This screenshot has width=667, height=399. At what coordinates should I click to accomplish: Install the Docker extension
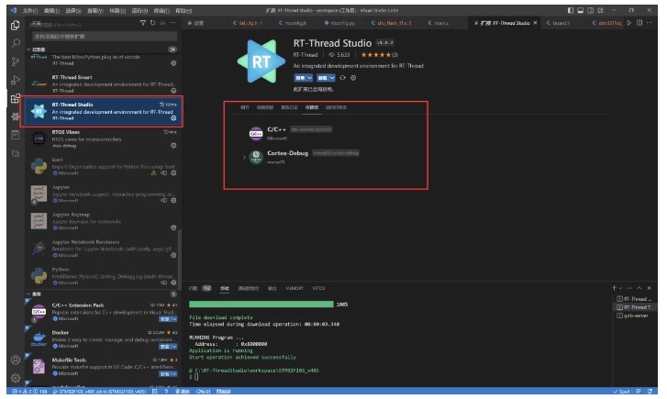coord(165,346)
